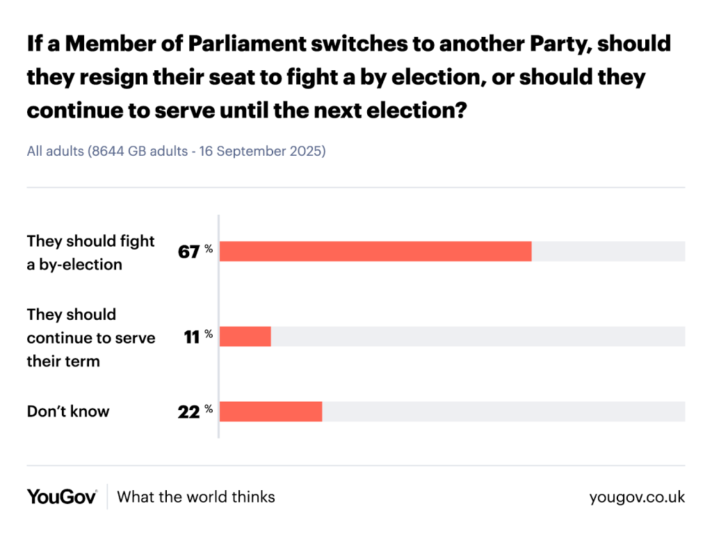The width and height of the screenshot is (712, 536).
Task: Click the divider line below the subtitle
Action: (356, 187)
